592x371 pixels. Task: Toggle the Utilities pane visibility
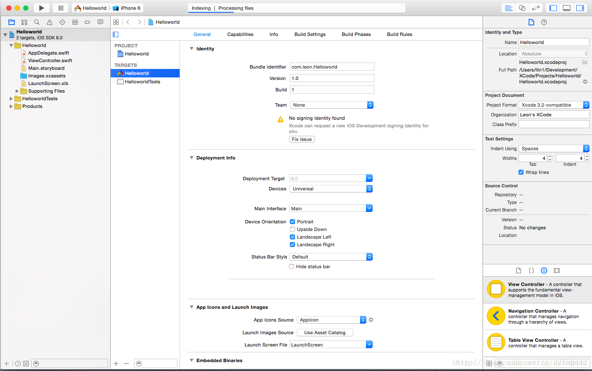[x=580, y=8]
